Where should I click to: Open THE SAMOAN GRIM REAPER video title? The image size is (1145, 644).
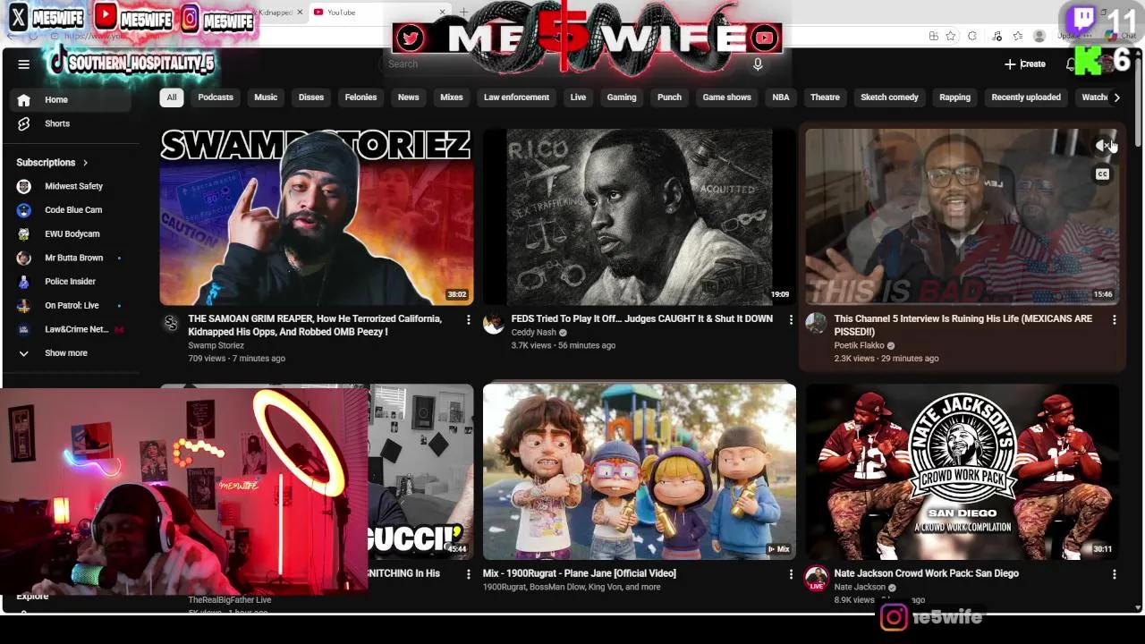(315, 326)
